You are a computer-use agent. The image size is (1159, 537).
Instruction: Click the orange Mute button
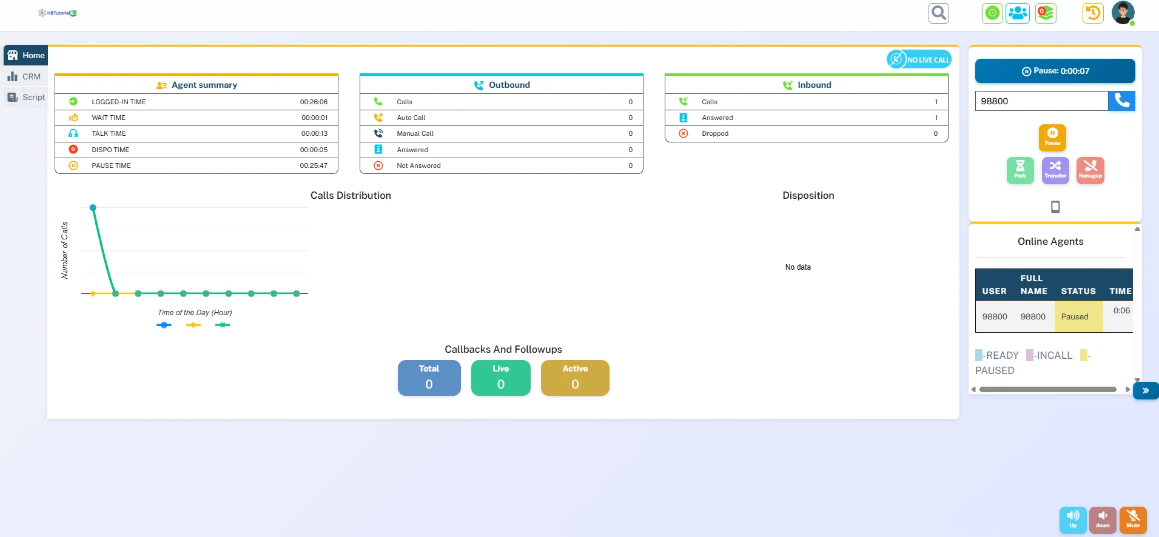[1133, 519]
